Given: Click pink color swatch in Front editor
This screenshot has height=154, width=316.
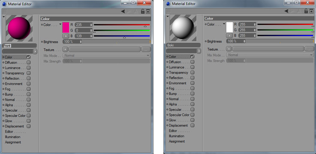Looking at the screenshot, I should tap(66, 27).
